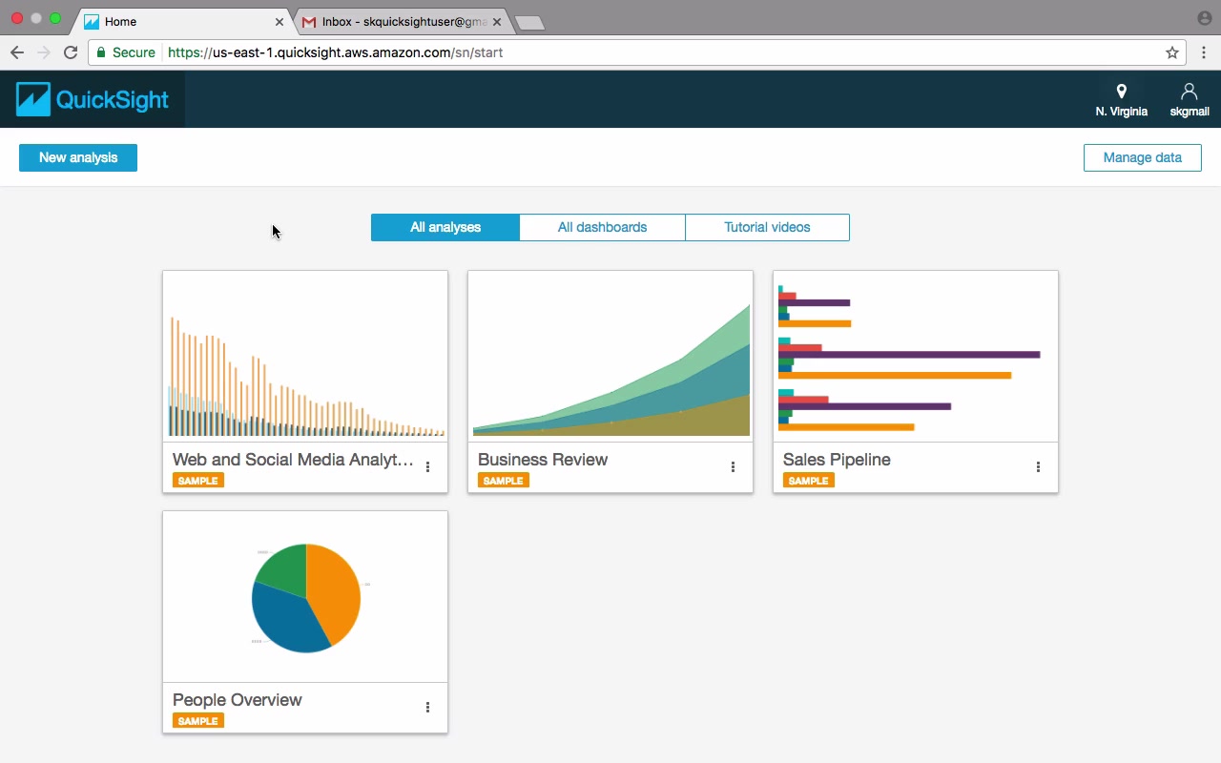Click the Business Review title
This screenshot has height=763, width=1221.
[x=543, y=460]
